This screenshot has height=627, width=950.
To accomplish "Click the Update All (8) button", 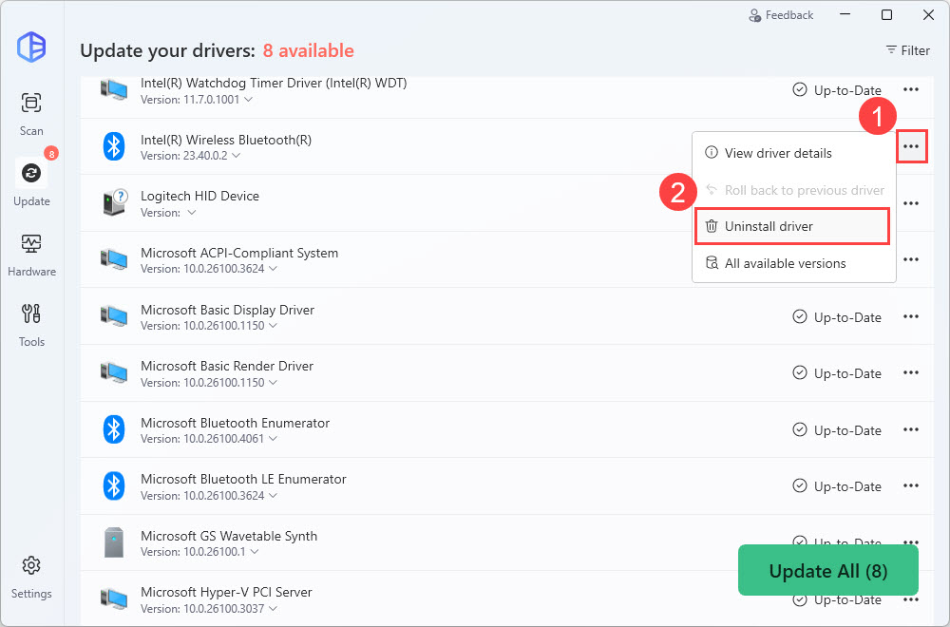I will tap(827, 570).
